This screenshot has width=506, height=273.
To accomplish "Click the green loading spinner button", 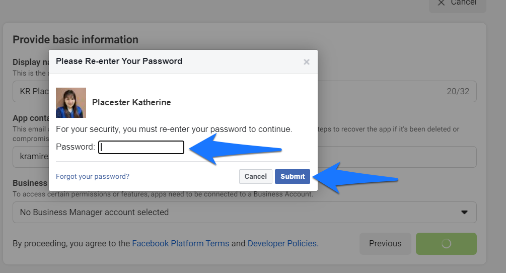I will coord(446,244).
